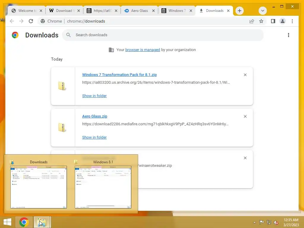Click the Search downloads field
The width and height of the screenshot is (304, 228).
pyautogui.click(x=163, y=35)
